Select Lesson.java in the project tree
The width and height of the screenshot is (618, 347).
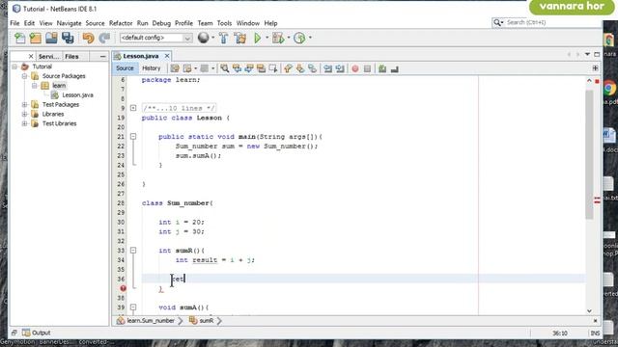click(x=77, y=94)
